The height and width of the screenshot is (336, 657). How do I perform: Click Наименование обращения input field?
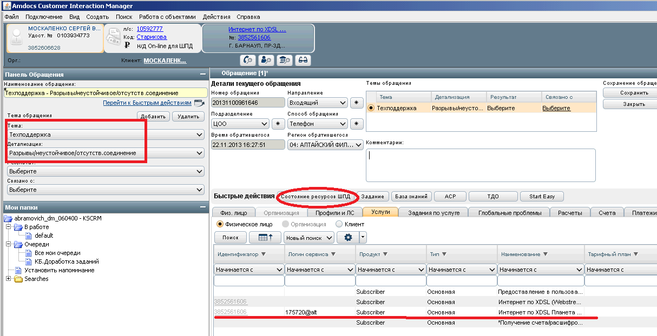106,93
